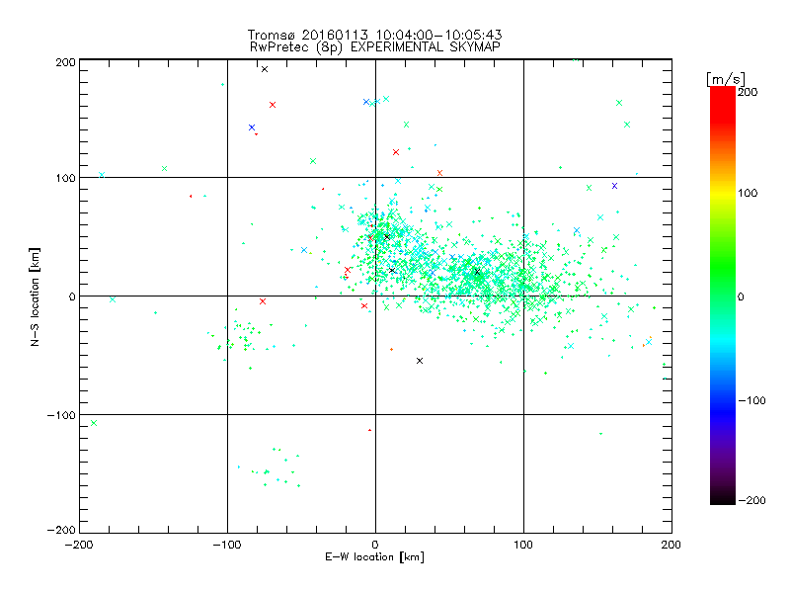Click the color bar's -100 label
This screenshot has height=593, width=790.
(751, 400)
